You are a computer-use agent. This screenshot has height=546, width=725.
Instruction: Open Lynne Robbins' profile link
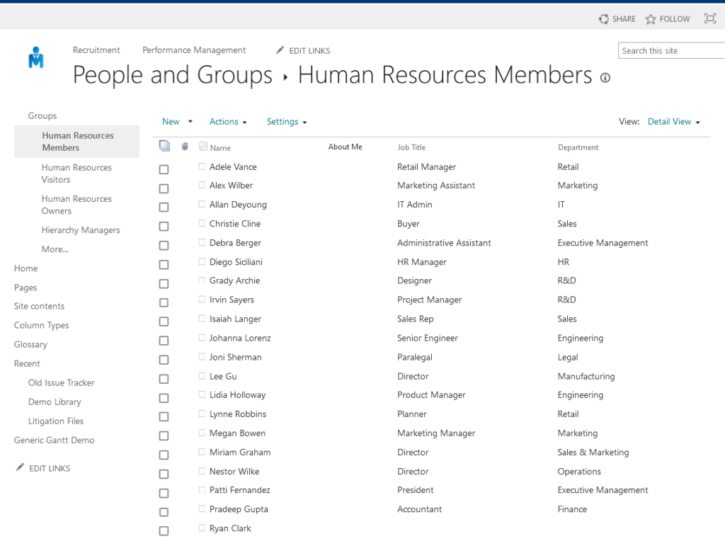238,414
